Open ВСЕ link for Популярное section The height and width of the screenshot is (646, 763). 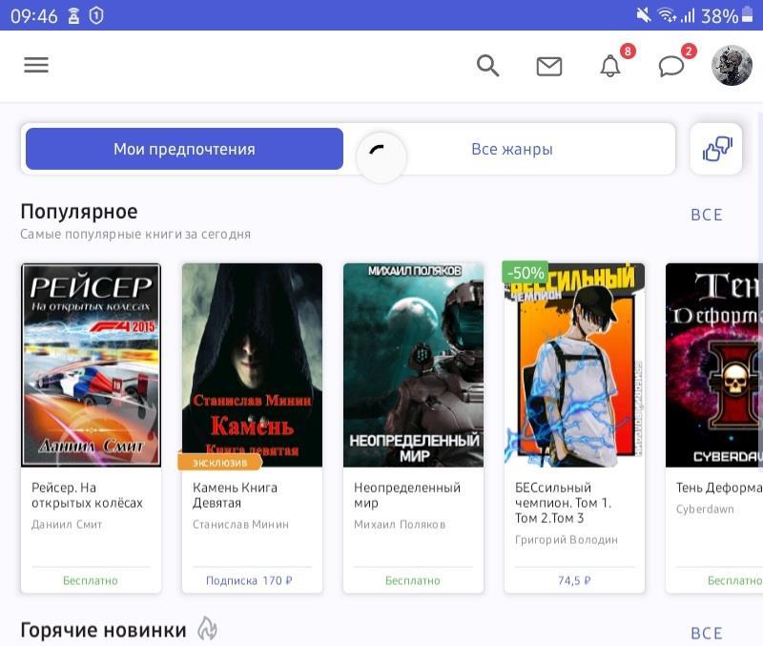707,215
